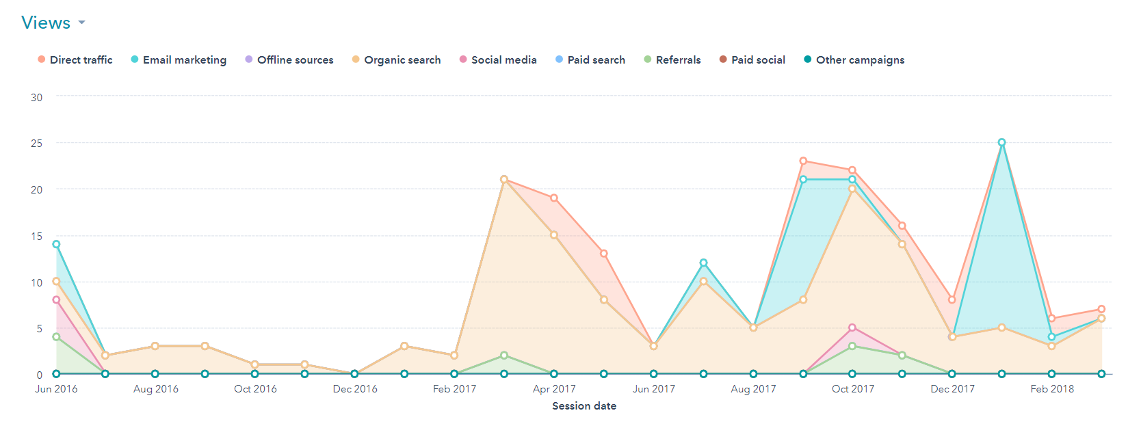This screenshot has height=428, width=1141.
Task: Select the Direct traffic point at 23
Action: click(803, 161)
